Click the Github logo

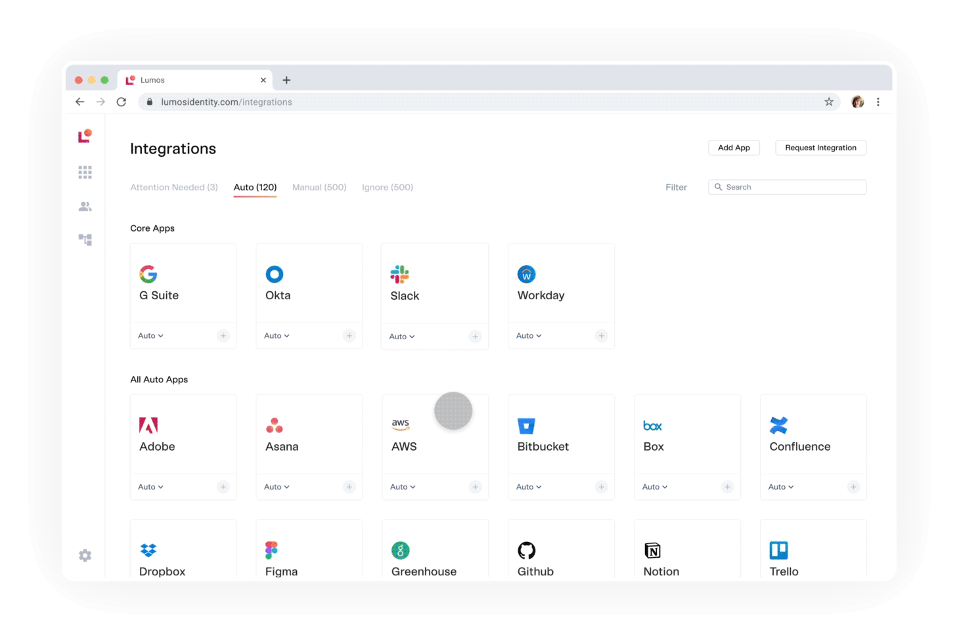(527, 550)
